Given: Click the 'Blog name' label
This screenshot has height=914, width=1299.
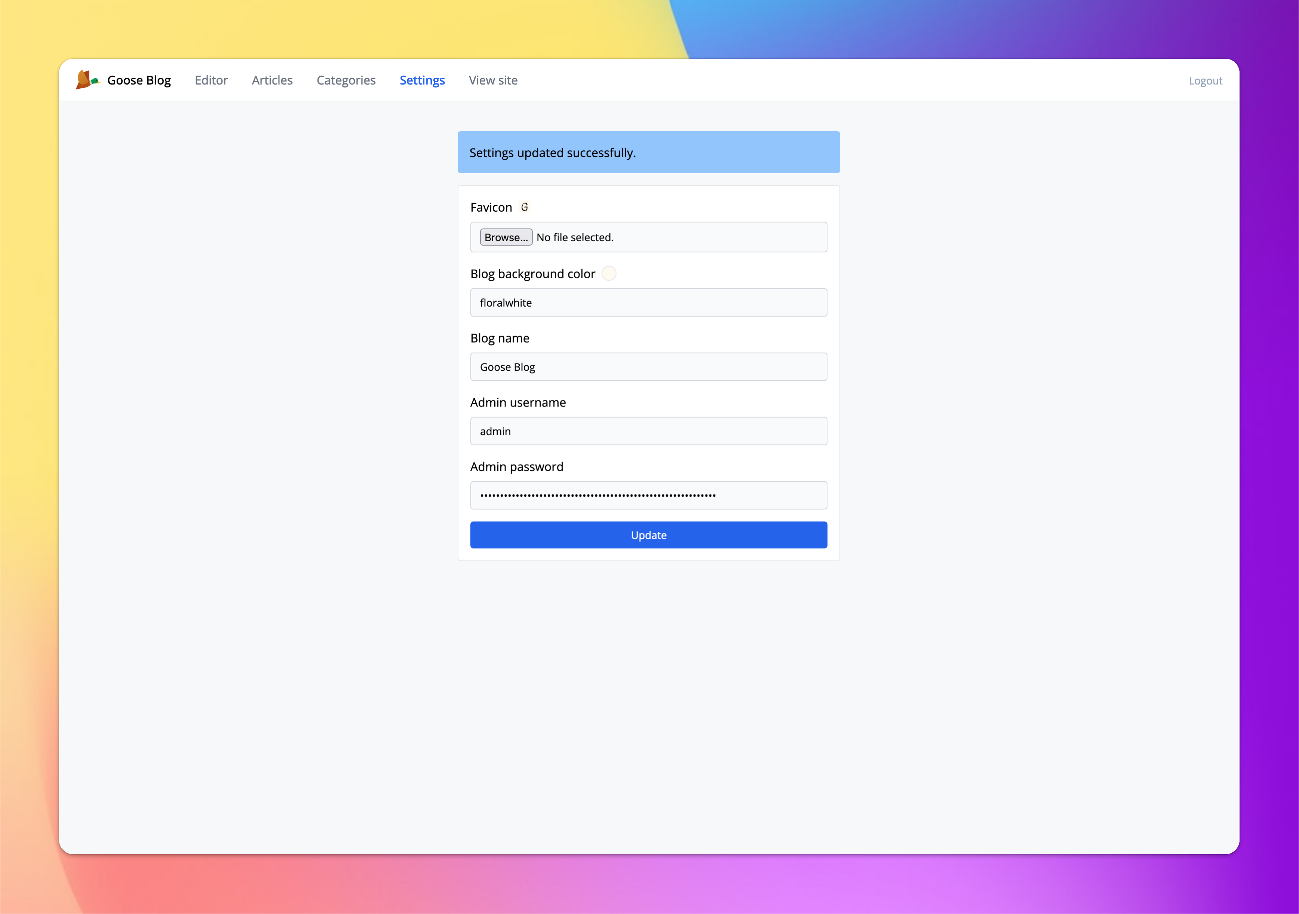Looking at the screenshot, I should (500, 338).
